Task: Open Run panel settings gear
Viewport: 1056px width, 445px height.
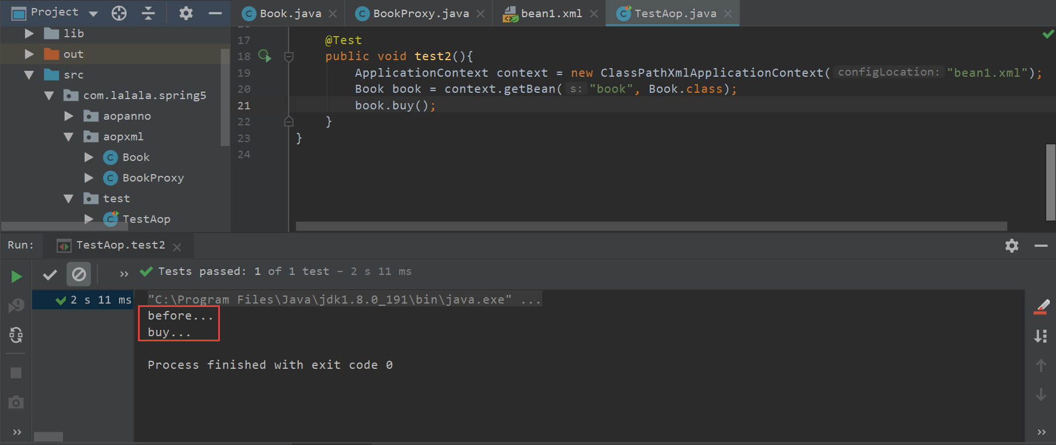Action: pos(1012,246)
